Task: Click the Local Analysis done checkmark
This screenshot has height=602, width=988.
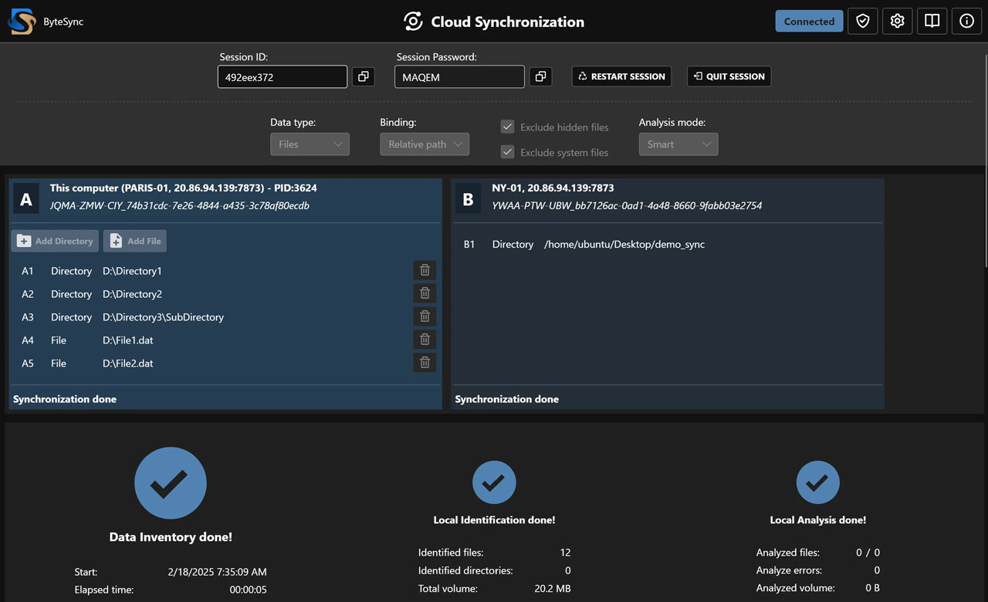Action: (x=818, y=483)
